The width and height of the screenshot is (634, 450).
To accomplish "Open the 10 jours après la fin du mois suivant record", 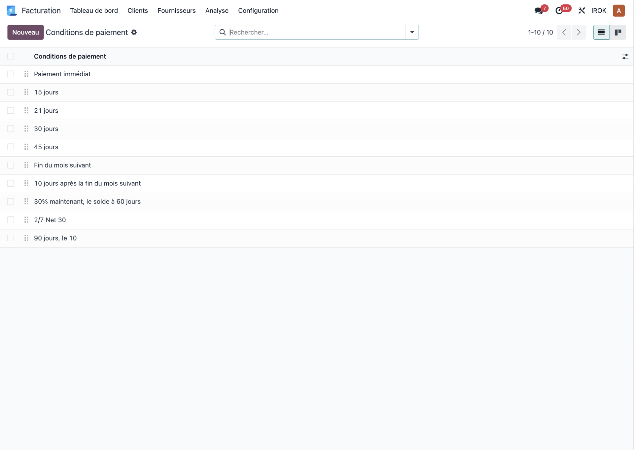I will pos(88,183).
